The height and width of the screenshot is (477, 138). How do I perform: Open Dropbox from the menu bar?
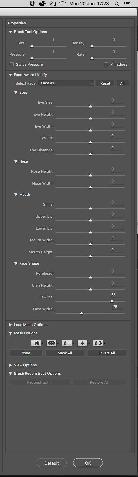click(x=32, y=4)
